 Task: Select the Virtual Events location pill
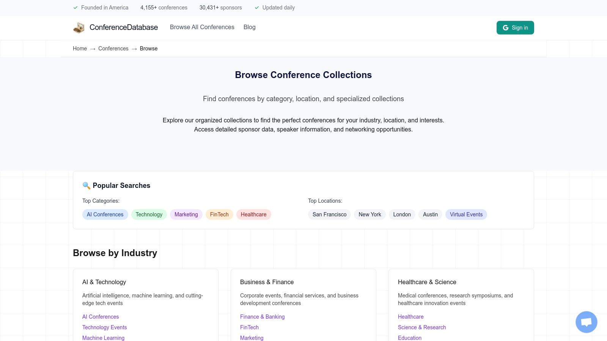[x=466, y=214]
